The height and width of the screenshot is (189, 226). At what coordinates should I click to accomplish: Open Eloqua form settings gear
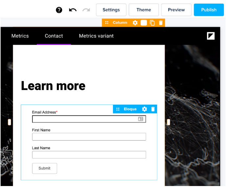(x=144, y=109)
